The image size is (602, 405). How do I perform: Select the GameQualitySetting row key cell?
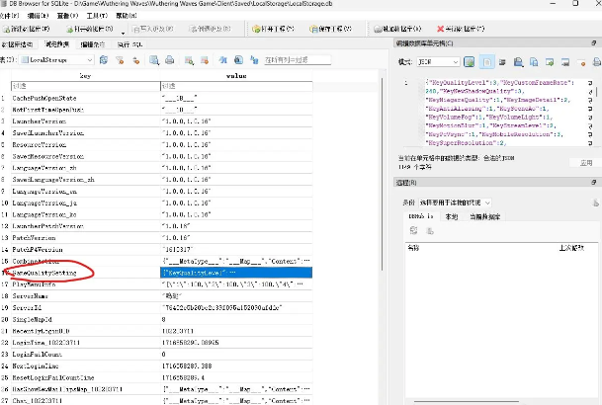tap(46, 271)
